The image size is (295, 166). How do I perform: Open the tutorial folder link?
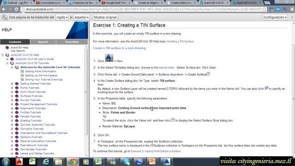click(x=166, y=68)
